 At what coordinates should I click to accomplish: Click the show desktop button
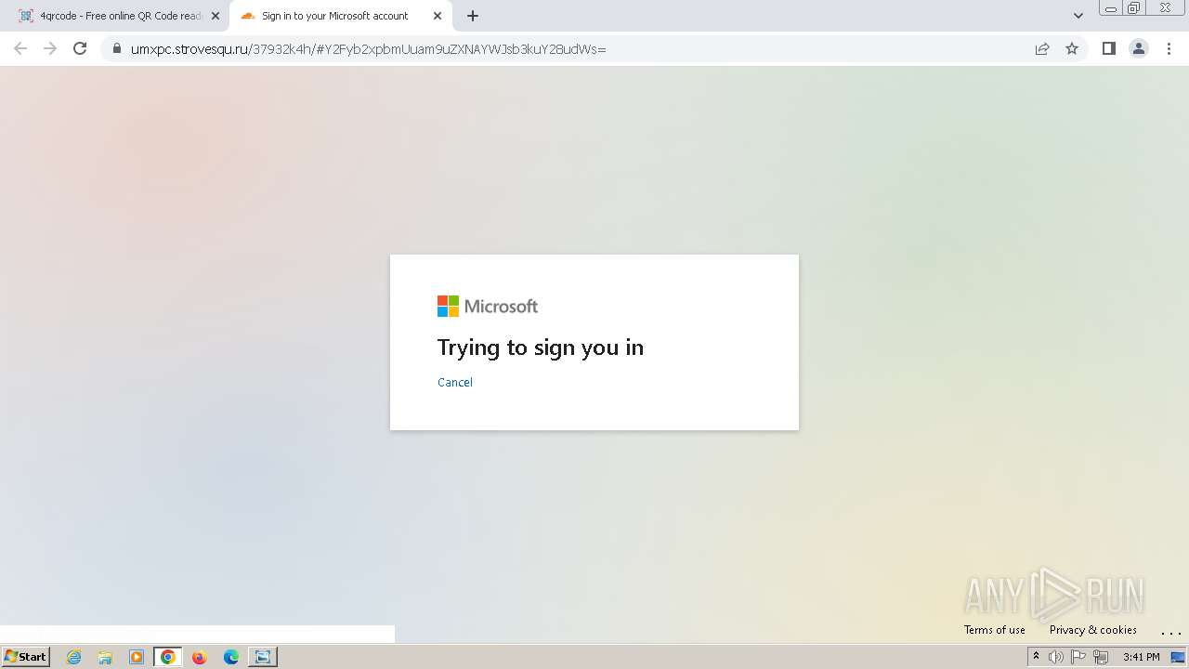point(1178,657)
